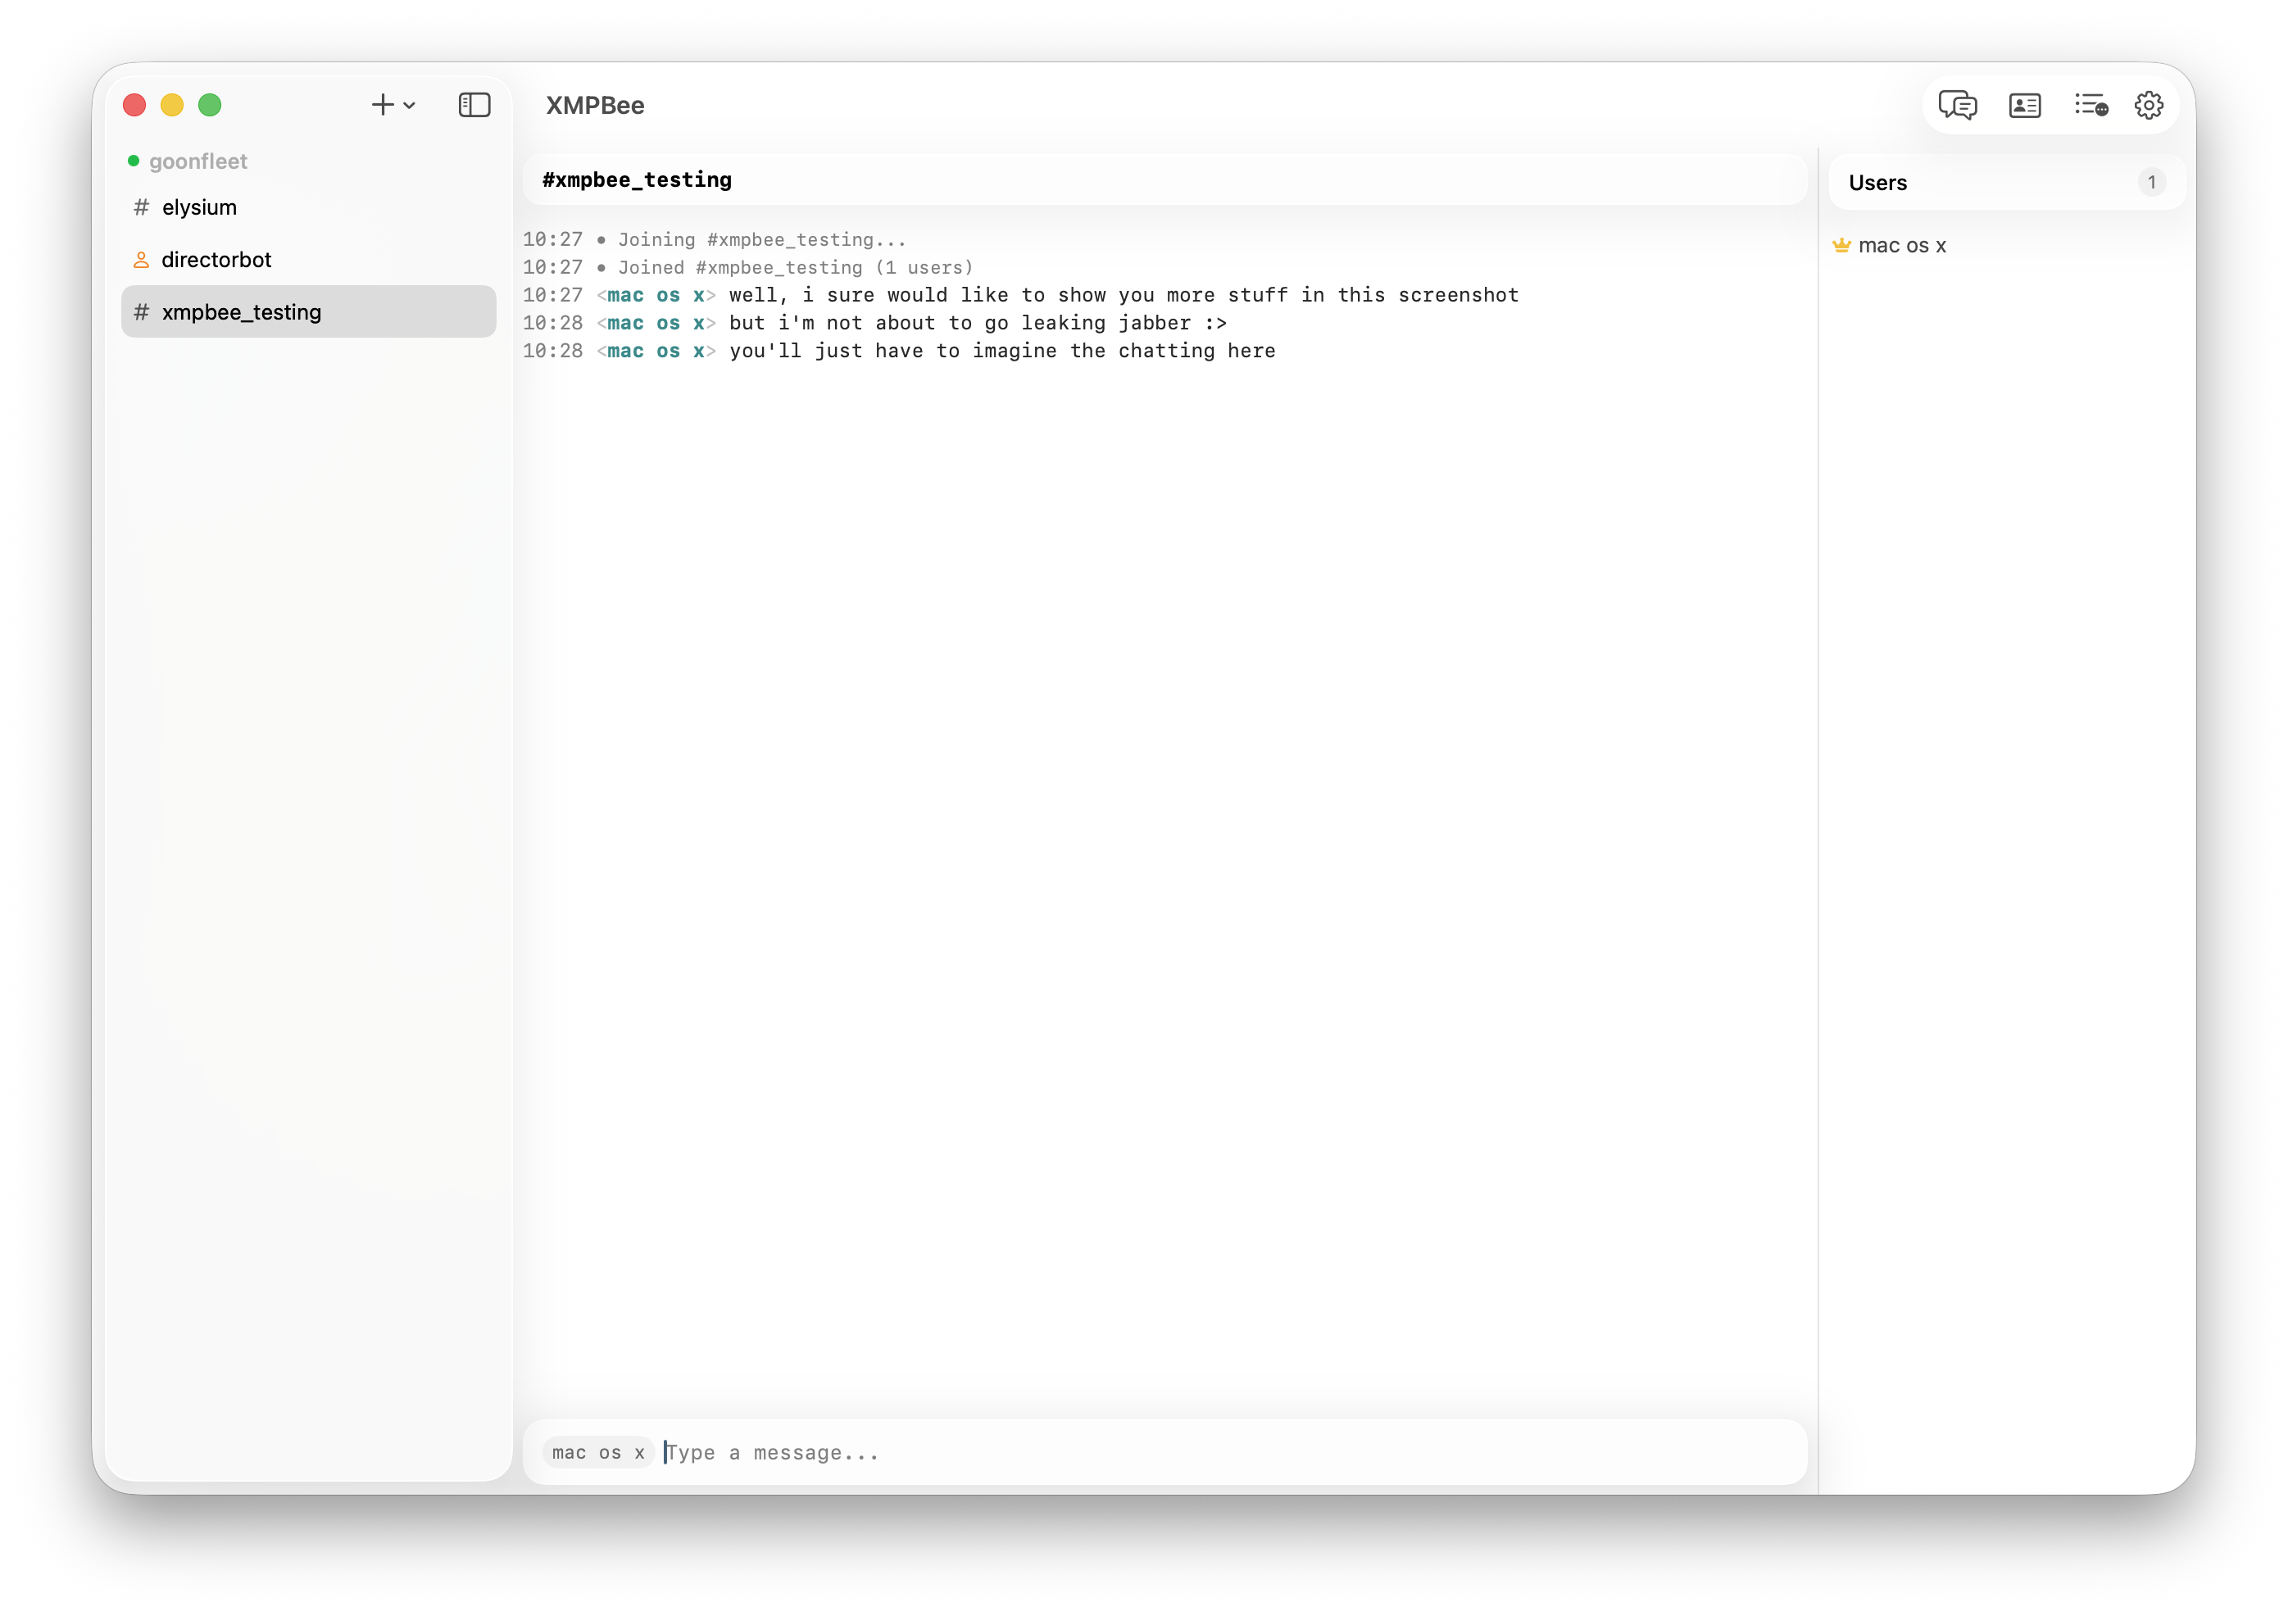
Task: Open the directorbot chat
Action: (308, 259)
